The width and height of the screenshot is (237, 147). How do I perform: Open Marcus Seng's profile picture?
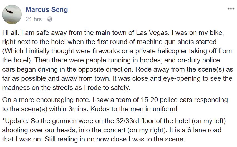click(x=12, y=14)
